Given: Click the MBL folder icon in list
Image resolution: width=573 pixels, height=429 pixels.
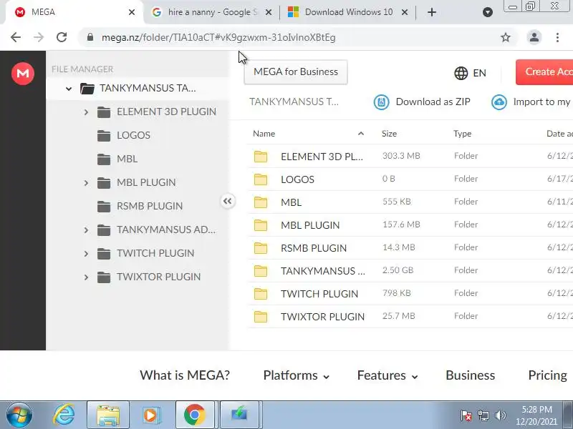Looking at the screenshot, I should [261, 202].
